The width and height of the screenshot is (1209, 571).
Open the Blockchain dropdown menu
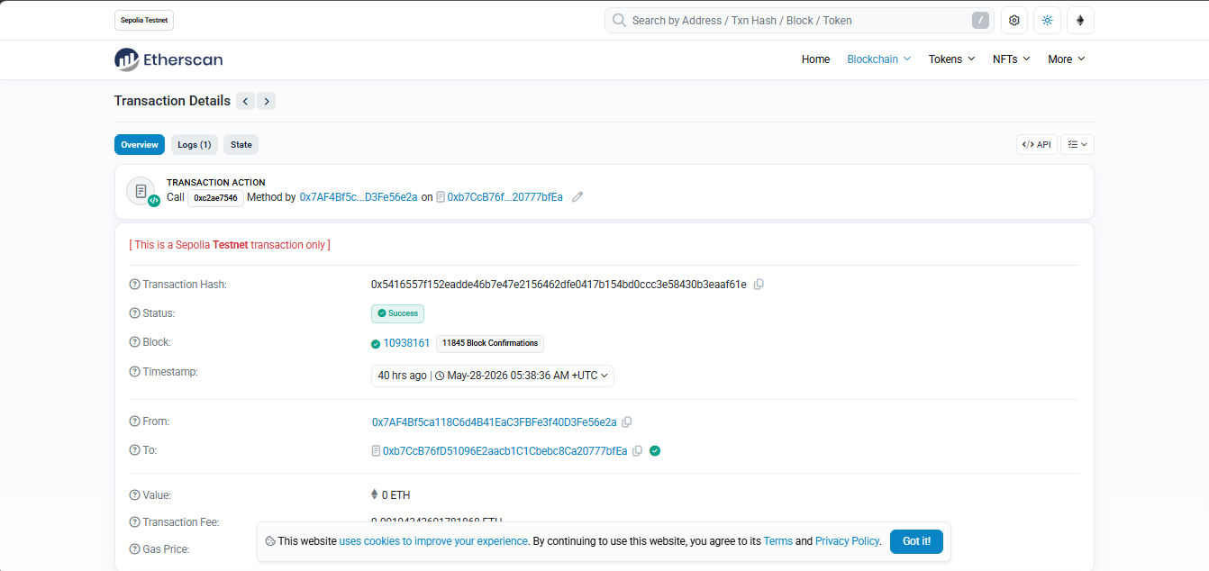[879, 59]
